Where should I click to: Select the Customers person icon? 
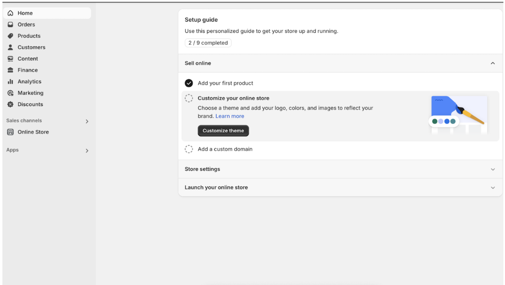tap(10, 47)
